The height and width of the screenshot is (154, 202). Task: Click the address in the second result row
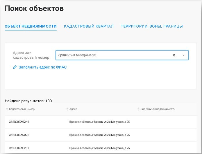click(x=99, y=135)
